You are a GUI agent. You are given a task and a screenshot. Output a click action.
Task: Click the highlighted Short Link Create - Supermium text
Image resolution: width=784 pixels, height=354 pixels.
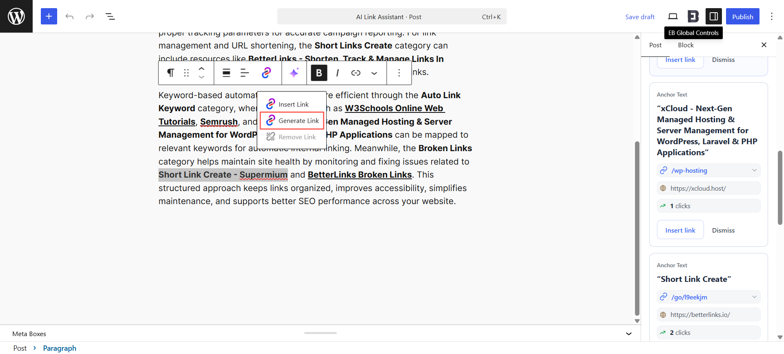(223, 175)
